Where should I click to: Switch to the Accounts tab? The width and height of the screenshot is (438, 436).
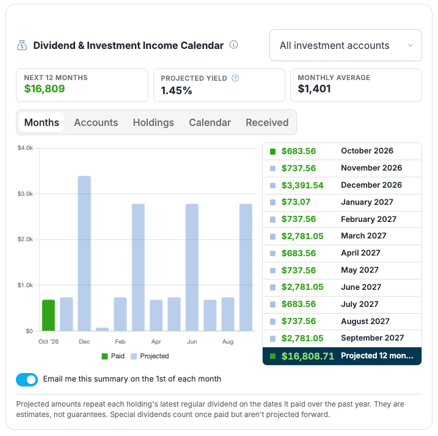(96, 122)
